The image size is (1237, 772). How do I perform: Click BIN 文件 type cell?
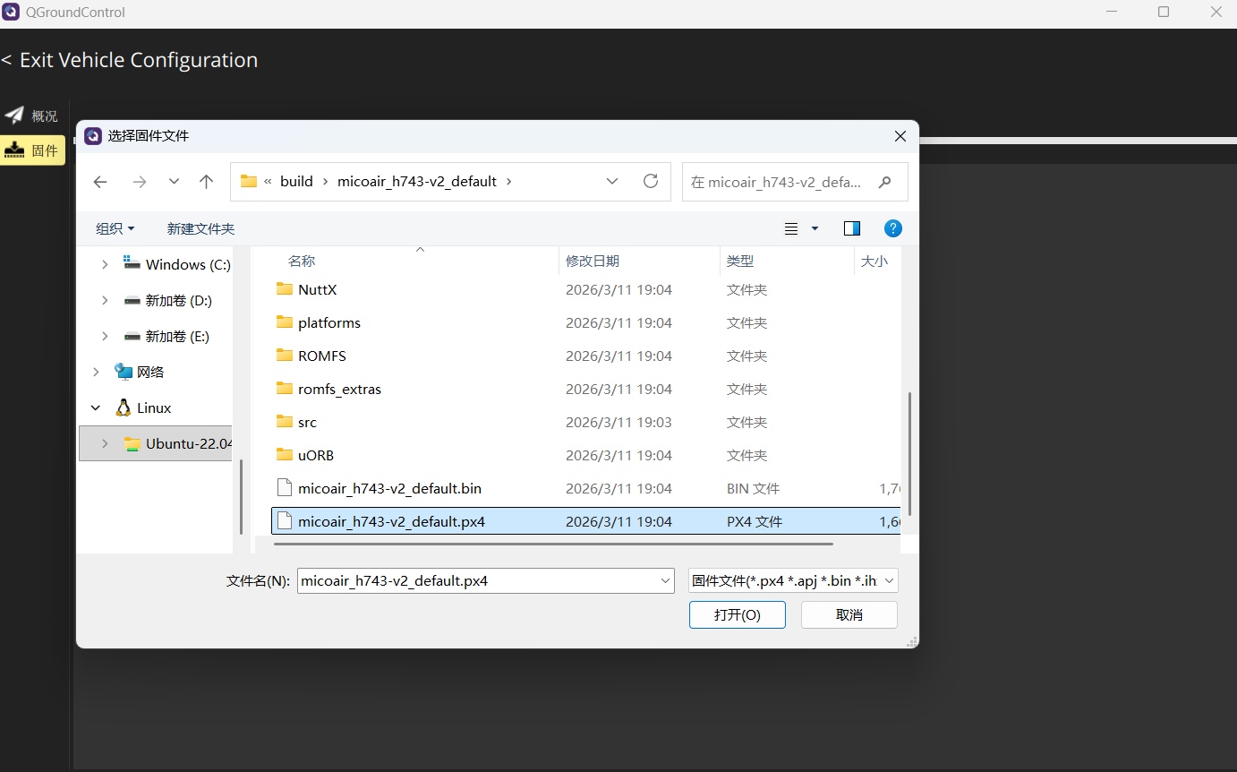pos(753,488)
